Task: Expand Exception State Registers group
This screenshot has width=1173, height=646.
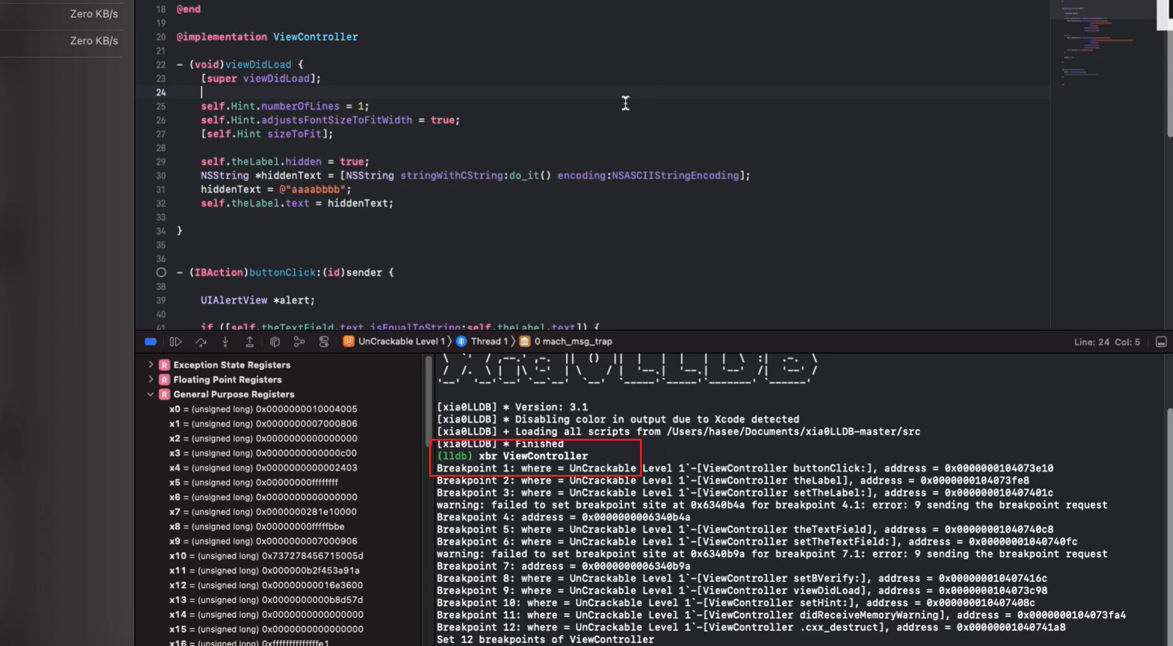Action: click(150, 364)
